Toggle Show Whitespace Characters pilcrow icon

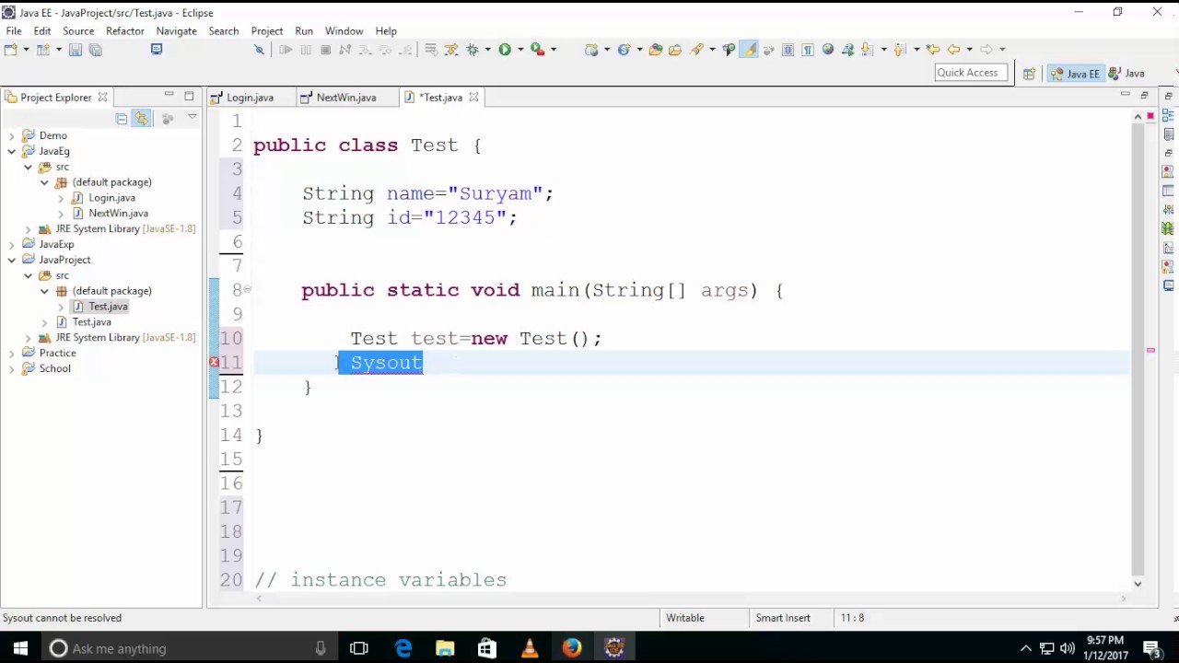tap(808, 50)
